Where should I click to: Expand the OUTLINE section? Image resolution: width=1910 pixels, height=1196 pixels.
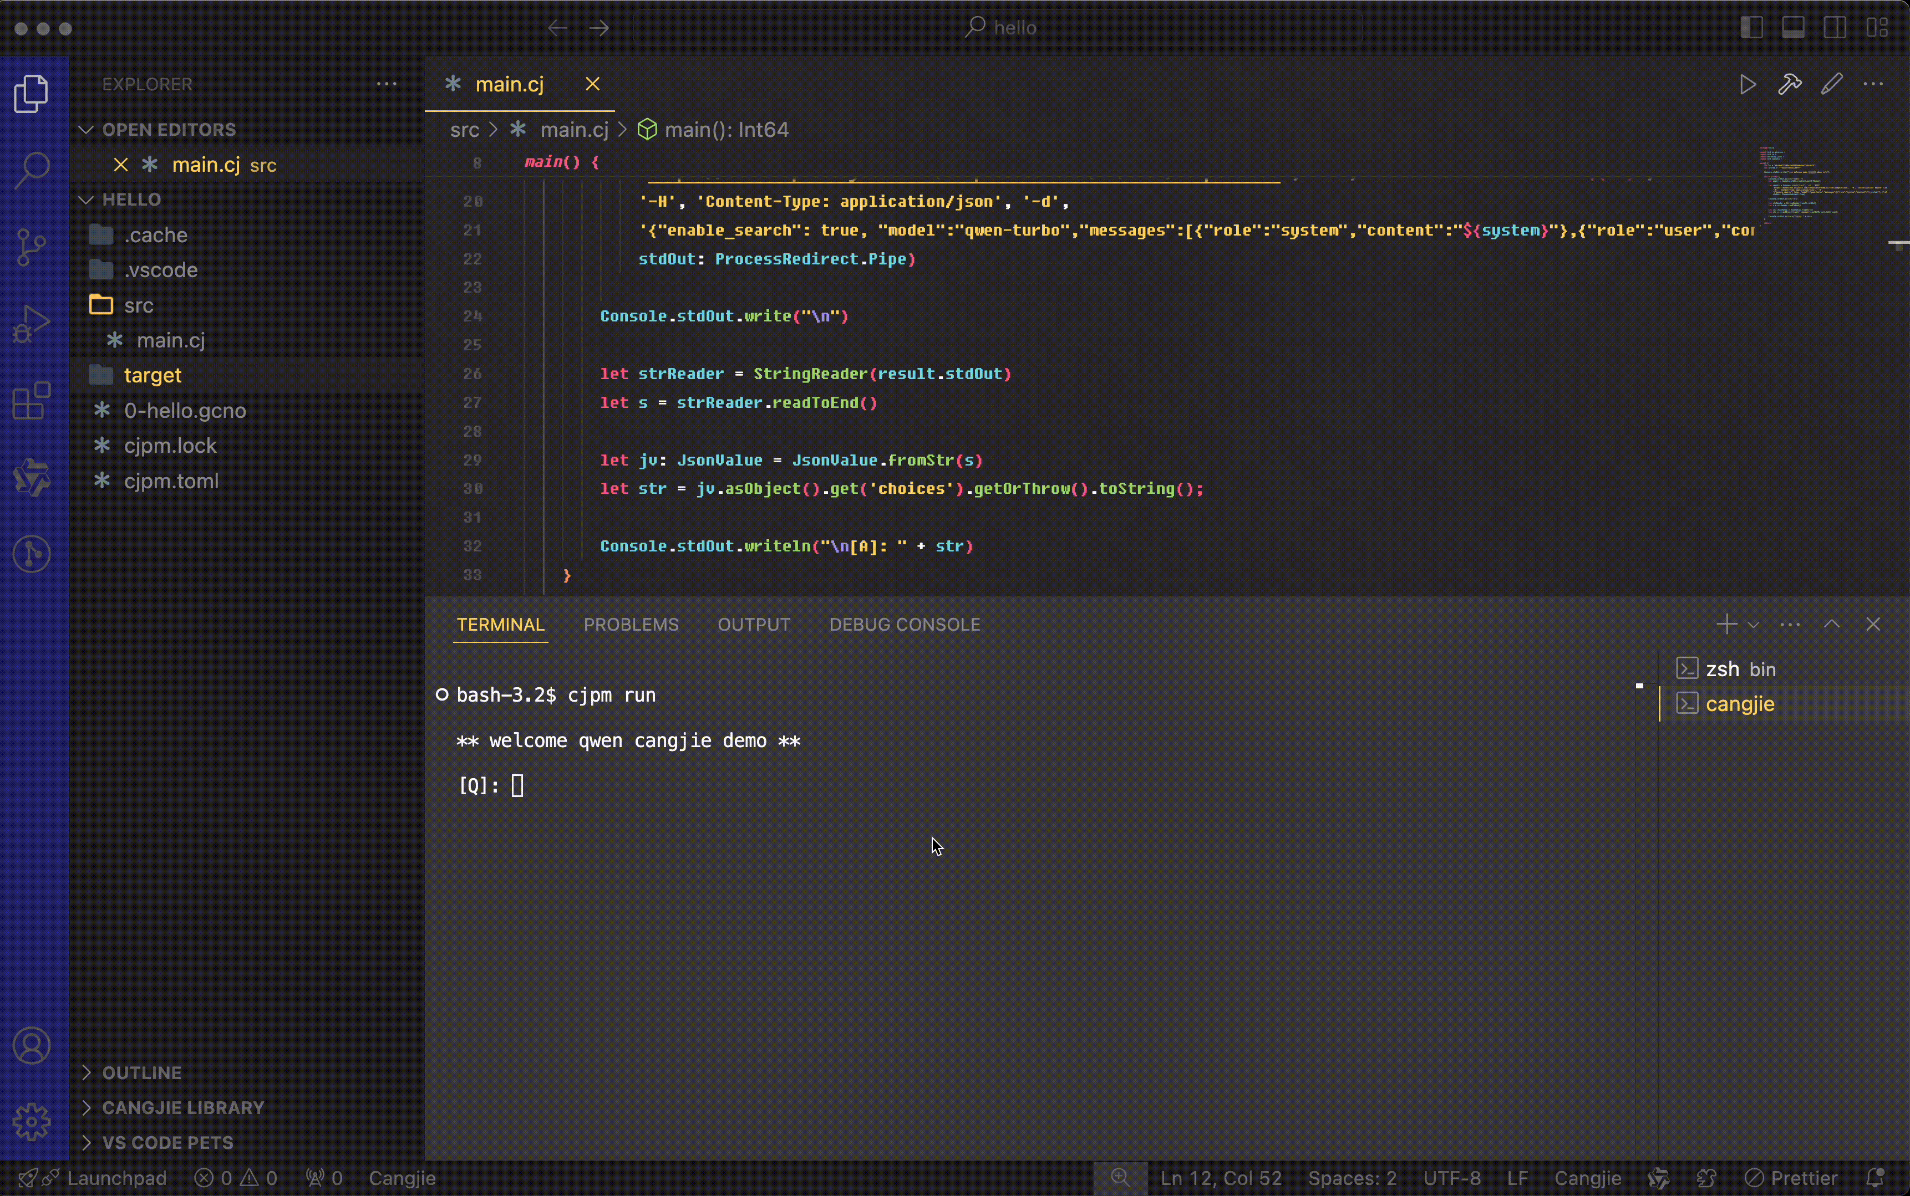pos(143,1072)
